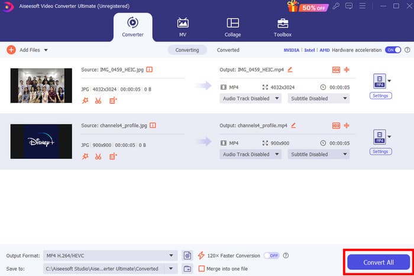Viewport: 414px width, 276px height.
Task: Click the open output folder icon beside Save to
Action: pos(187,268)
